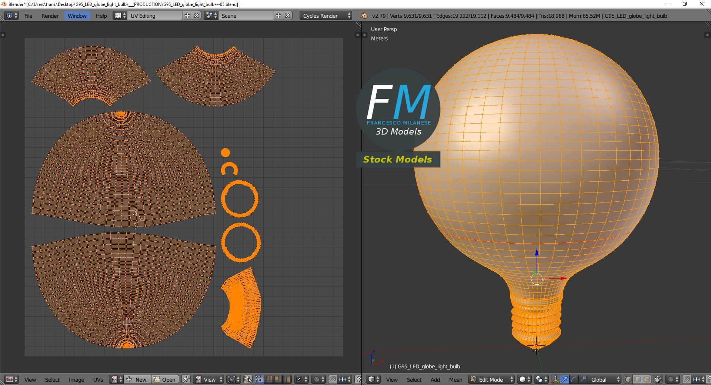Open the File menu
This screenshot has width=711, height=385.
[28, 16]
